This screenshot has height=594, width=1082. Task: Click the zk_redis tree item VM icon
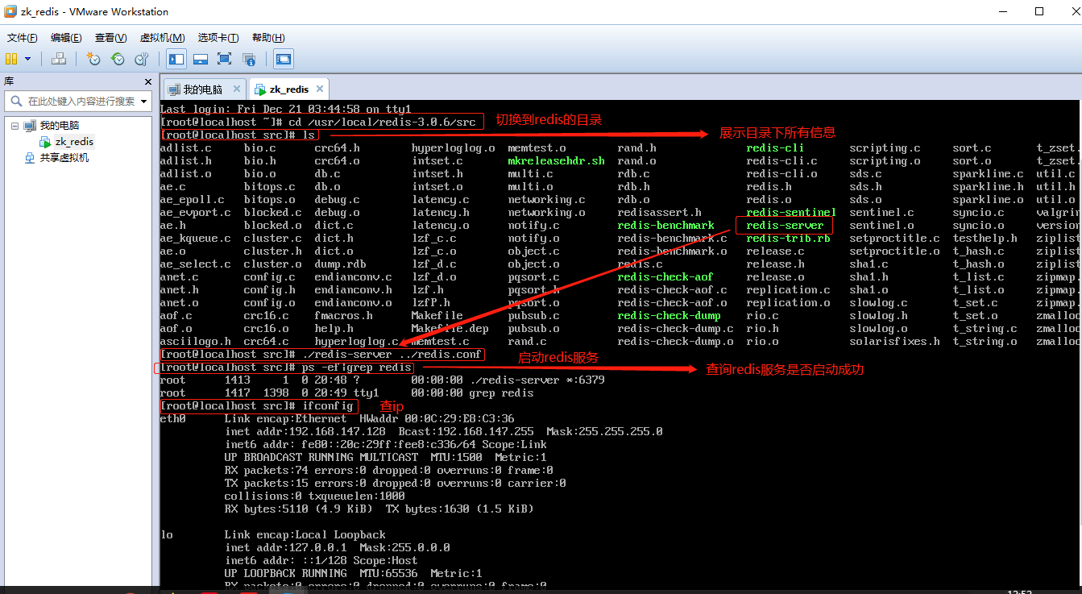click(45, 142)
